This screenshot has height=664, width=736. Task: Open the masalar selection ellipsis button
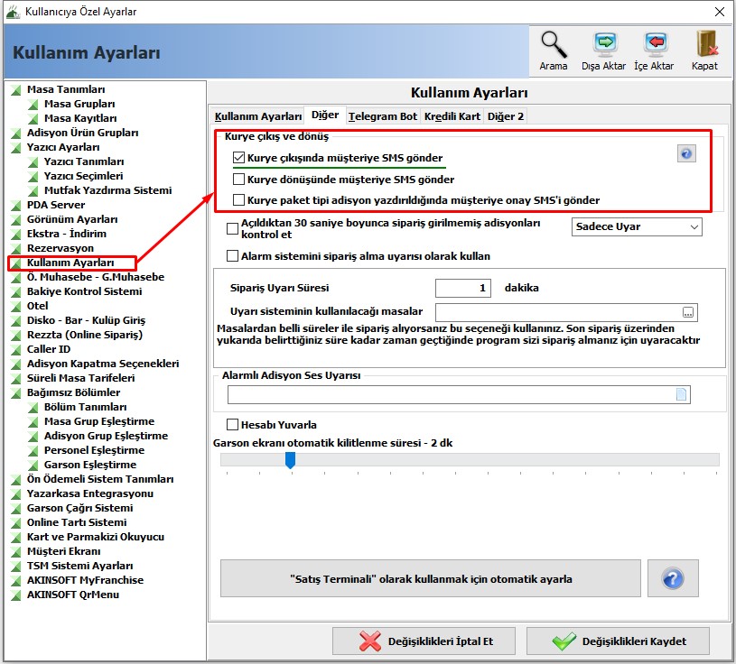pyautogui.click(x=688, y=312)
